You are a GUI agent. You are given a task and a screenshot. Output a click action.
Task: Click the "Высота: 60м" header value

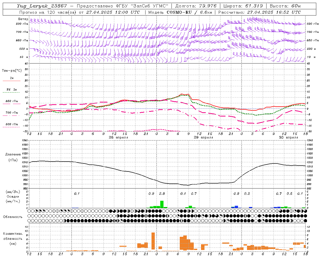click(285, 6)
